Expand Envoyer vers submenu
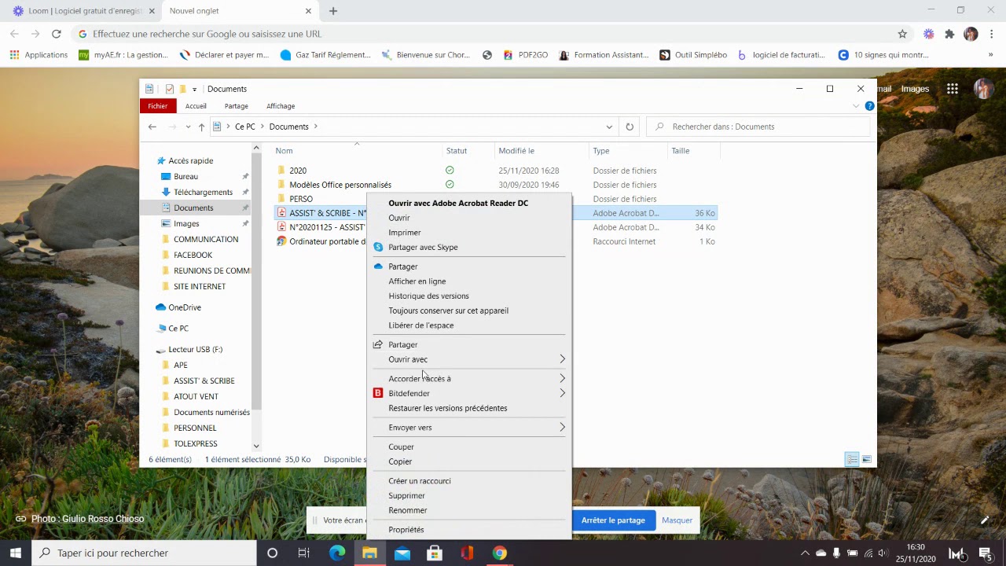1006x566 pixels. (562, 428)
